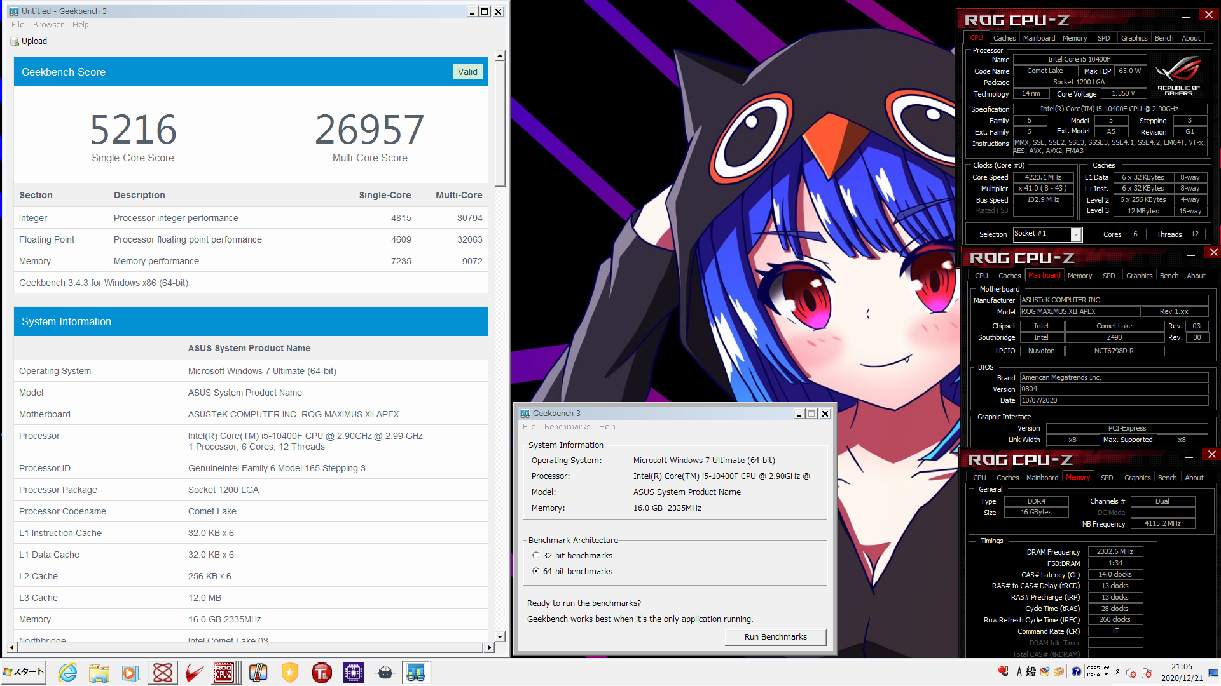Click the IME toolbox icon in the tray
The image size is (1221, 686).
point(1059,671)
